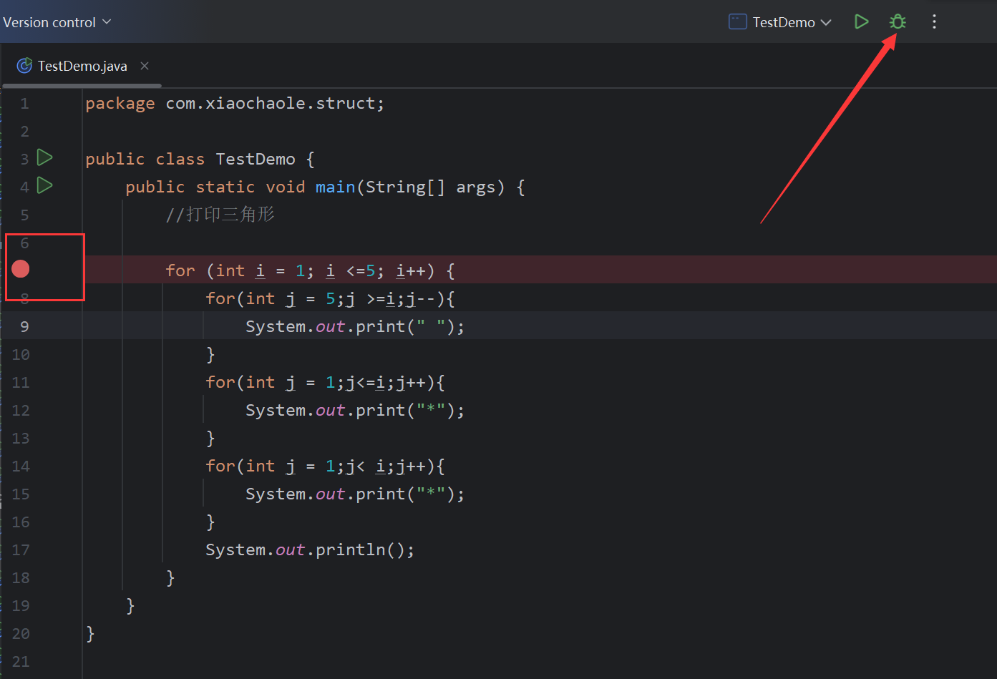The height and width of the screenshot is (679, 997).
Task: Open the Version control dropdown
Action: (57, 22)
